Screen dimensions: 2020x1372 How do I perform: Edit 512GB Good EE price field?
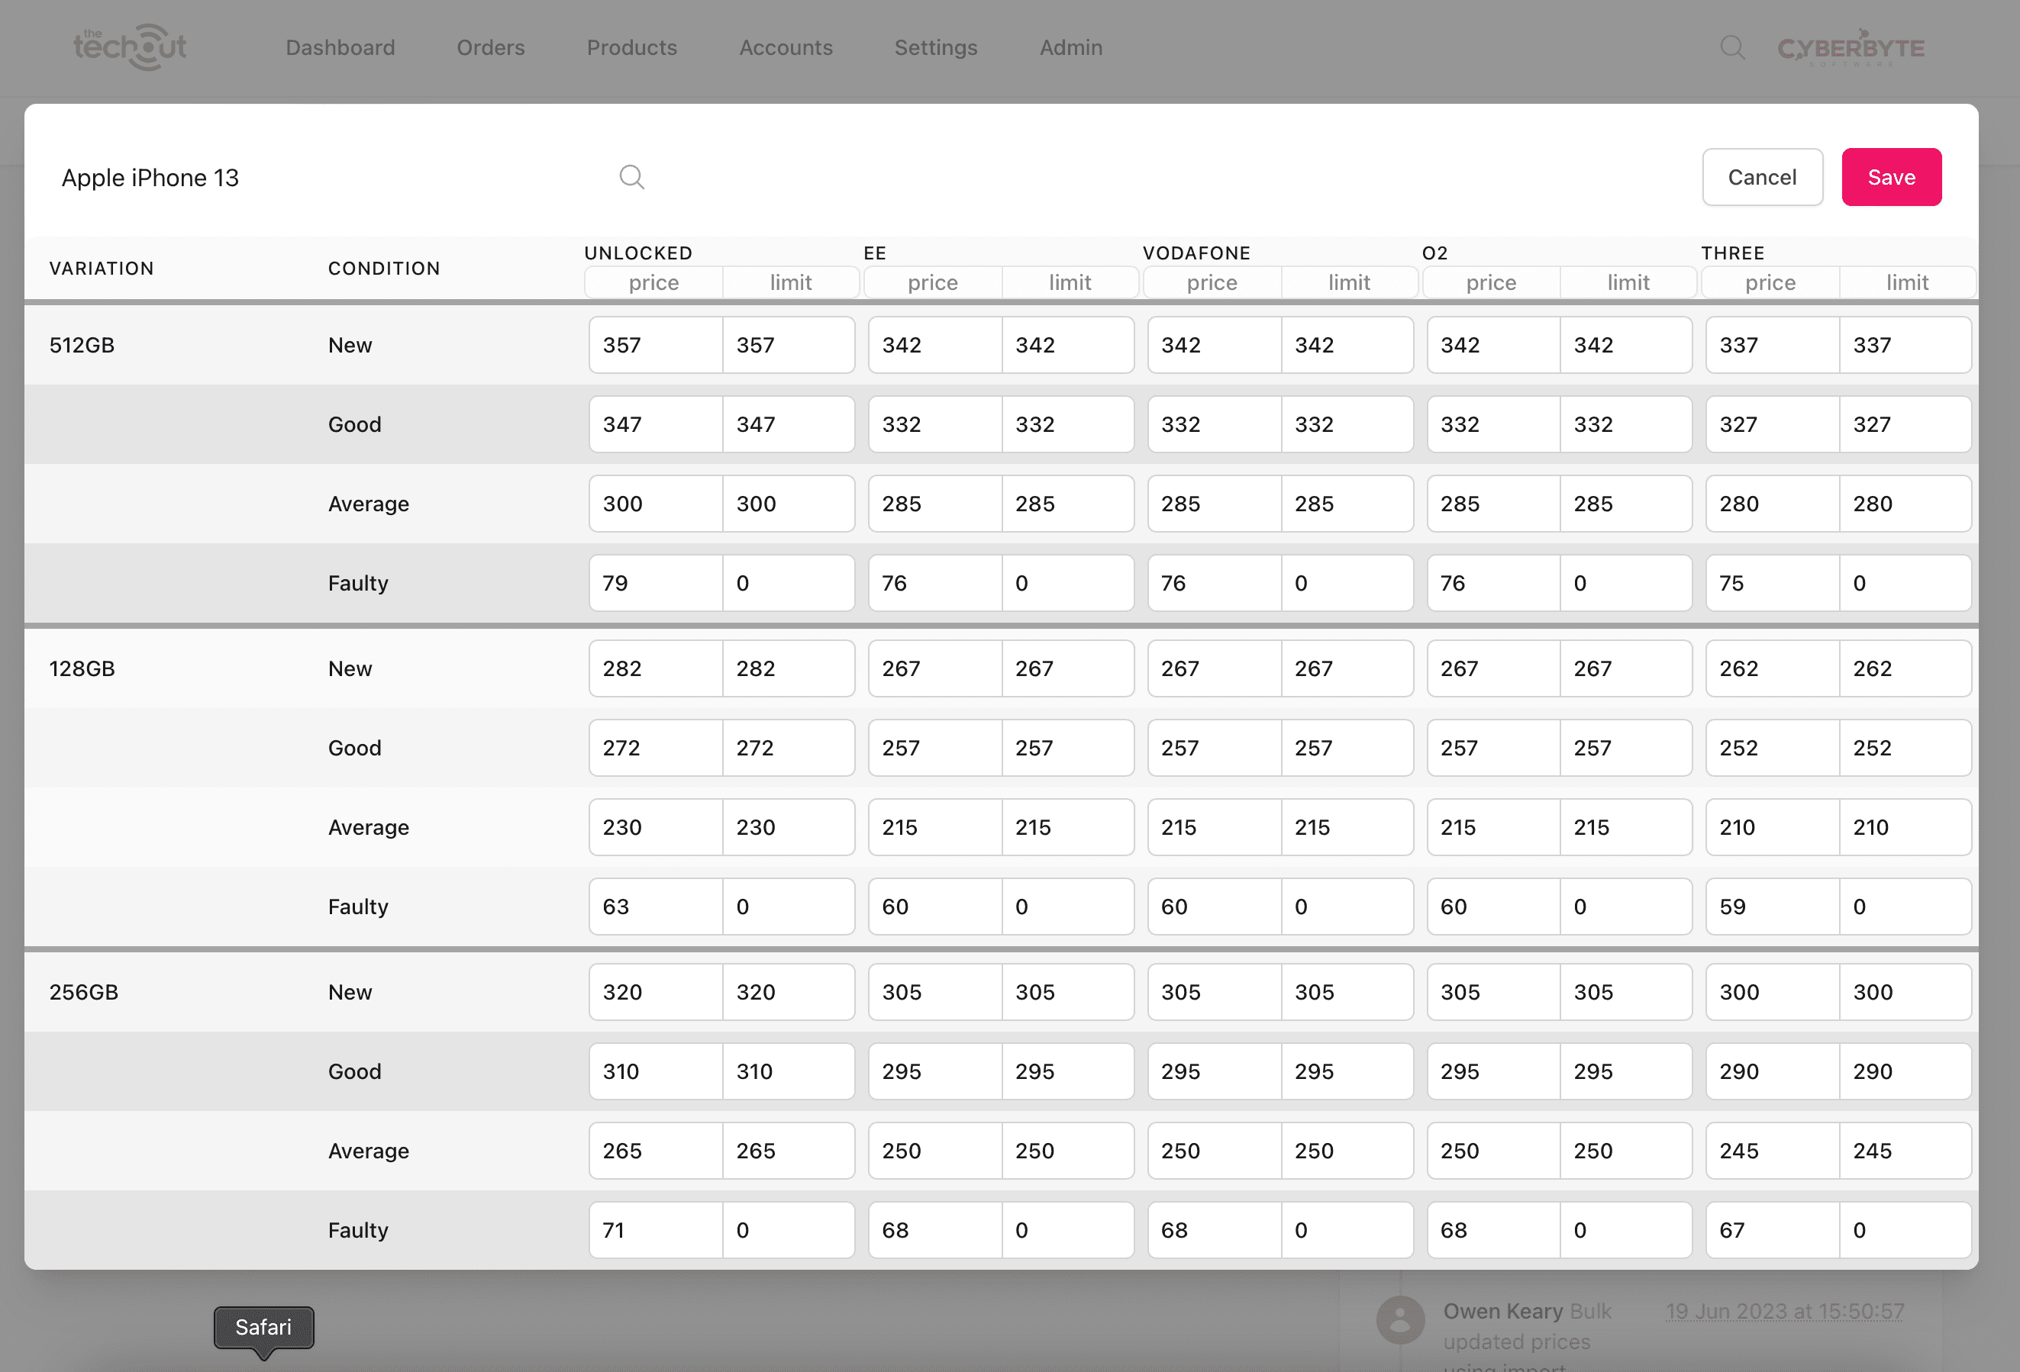934,424
